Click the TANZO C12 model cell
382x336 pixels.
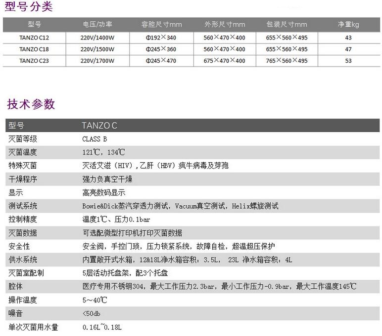point(34,37)
